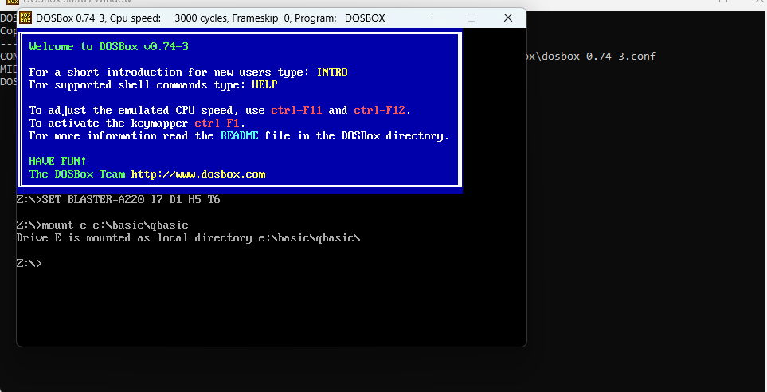Click the Welcome to DOSBox v0.74-3 heading
Screen dimensions: 767x392
pos(108,46)
